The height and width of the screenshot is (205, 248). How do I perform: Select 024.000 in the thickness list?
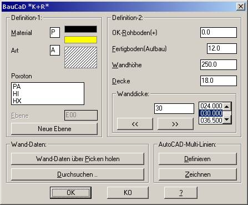(x=211, y=106)
